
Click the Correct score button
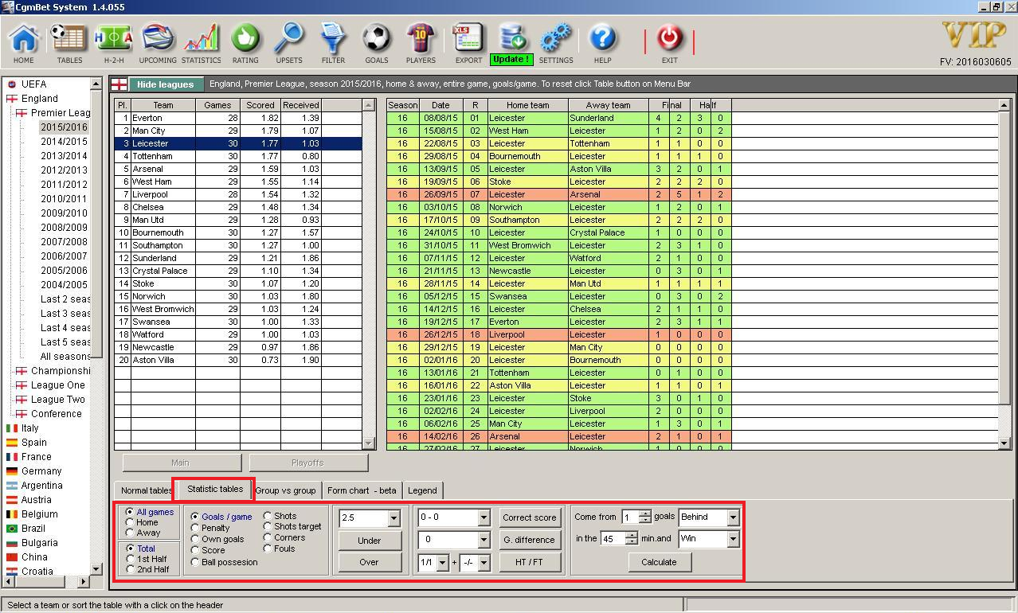click(530, 517)
